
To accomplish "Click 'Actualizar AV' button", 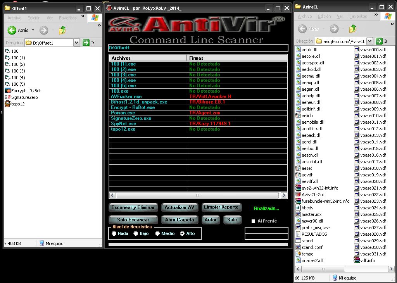I will [180, 207].
